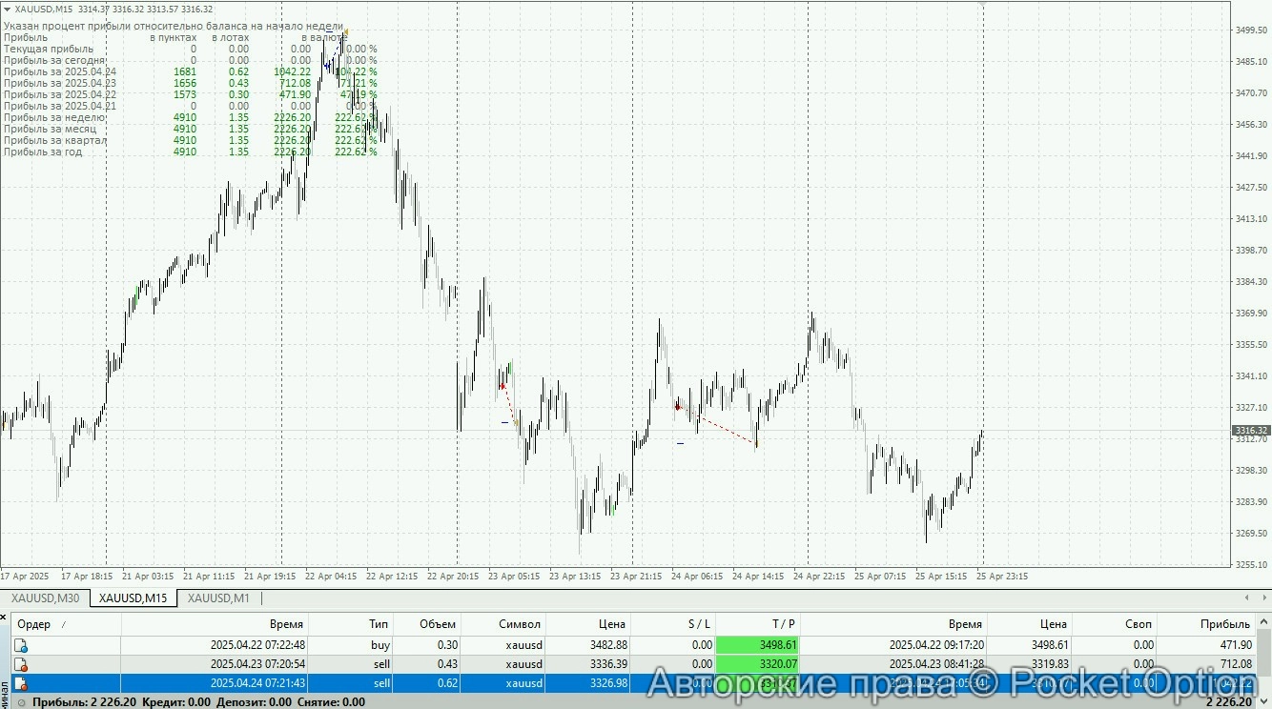Click the Символ column header
The height and width of the screenshot is (709, 1272).
click(x=519, y=624)
